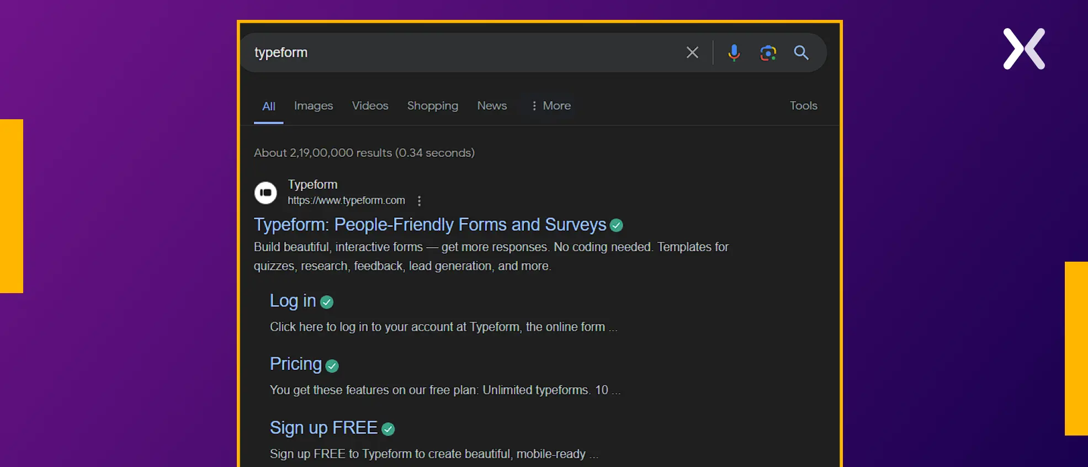The image size is (1088, 467).
Task: Clear the search box with the X icon
Action: click(692, 52)
